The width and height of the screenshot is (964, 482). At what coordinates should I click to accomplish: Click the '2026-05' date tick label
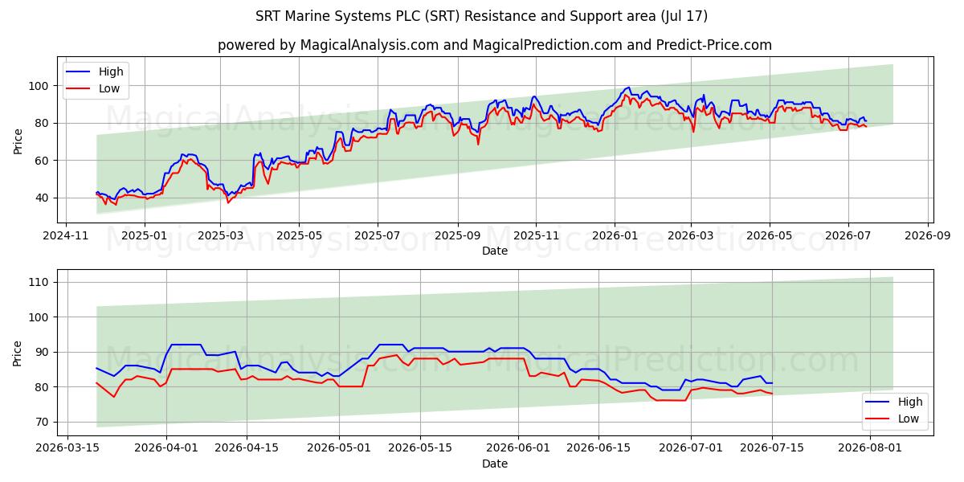coord(770,236)
